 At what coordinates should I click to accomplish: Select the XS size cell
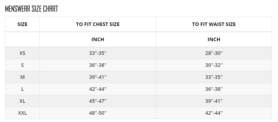tap(22, 53)
